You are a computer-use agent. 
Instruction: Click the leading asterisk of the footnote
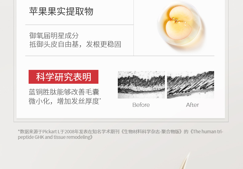[x=19, y=131]
